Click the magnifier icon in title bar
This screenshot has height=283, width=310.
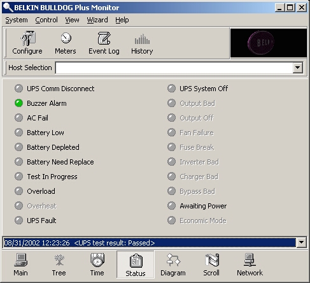(8, 7)
